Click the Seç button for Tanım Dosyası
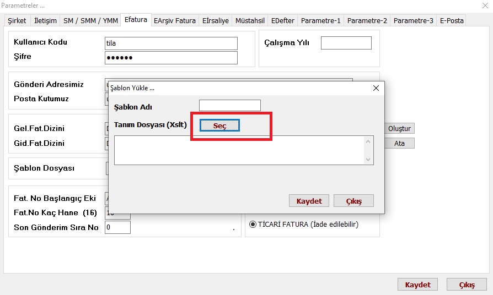This screenshot has height=295, width=493. pyautogui.click(x=219, y=125)
